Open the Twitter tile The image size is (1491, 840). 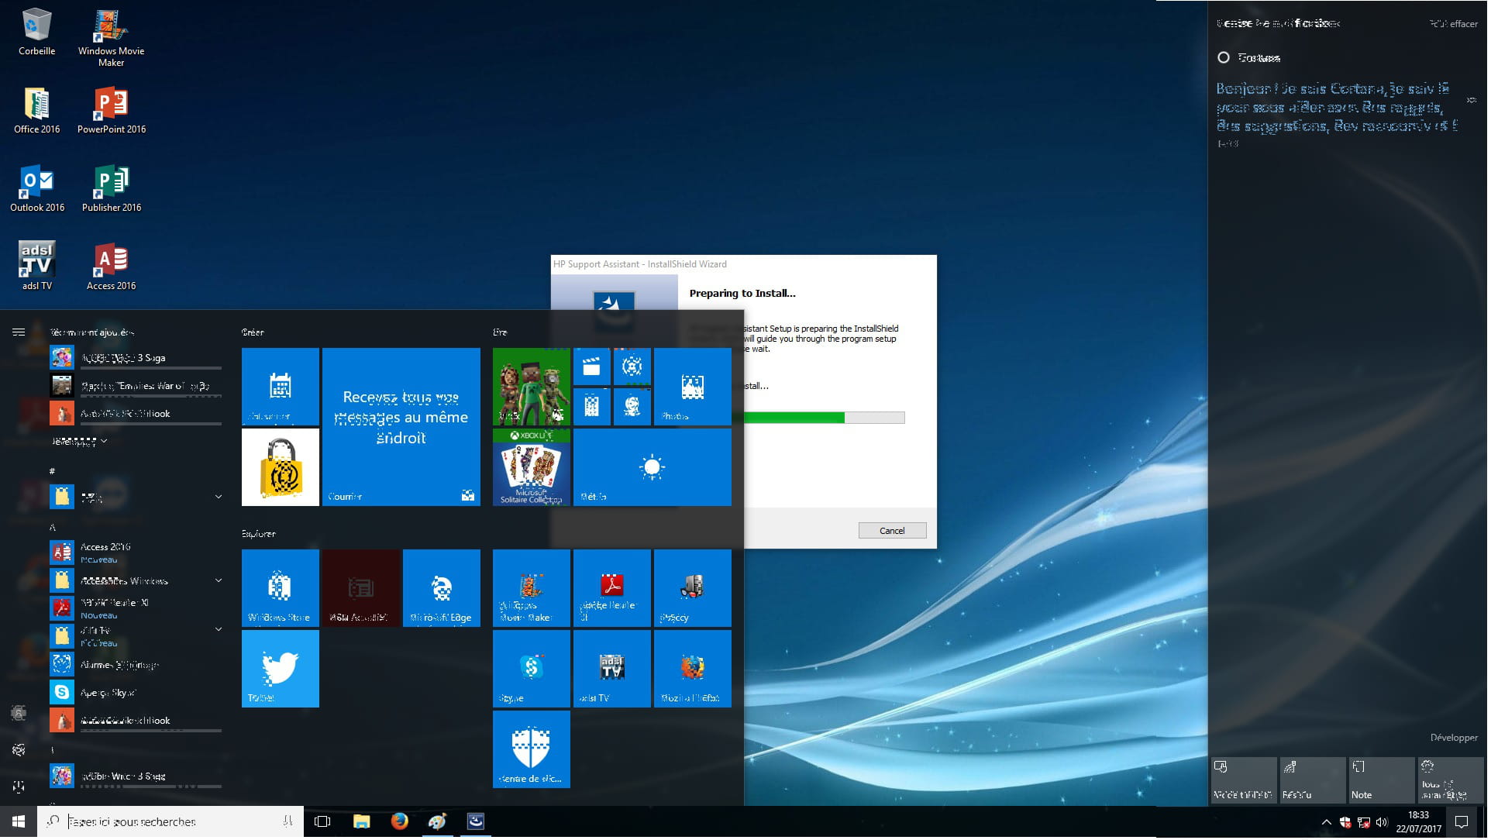click(281, 670)
